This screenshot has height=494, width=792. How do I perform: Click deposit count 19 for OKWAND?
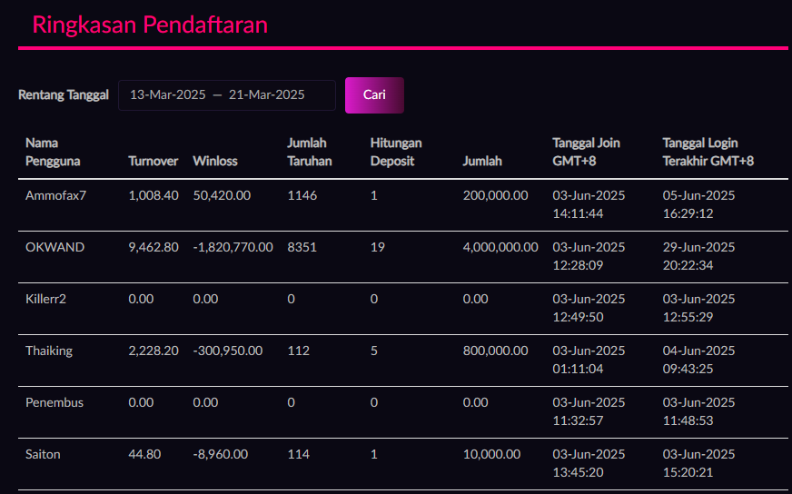[x=377, y=247]
